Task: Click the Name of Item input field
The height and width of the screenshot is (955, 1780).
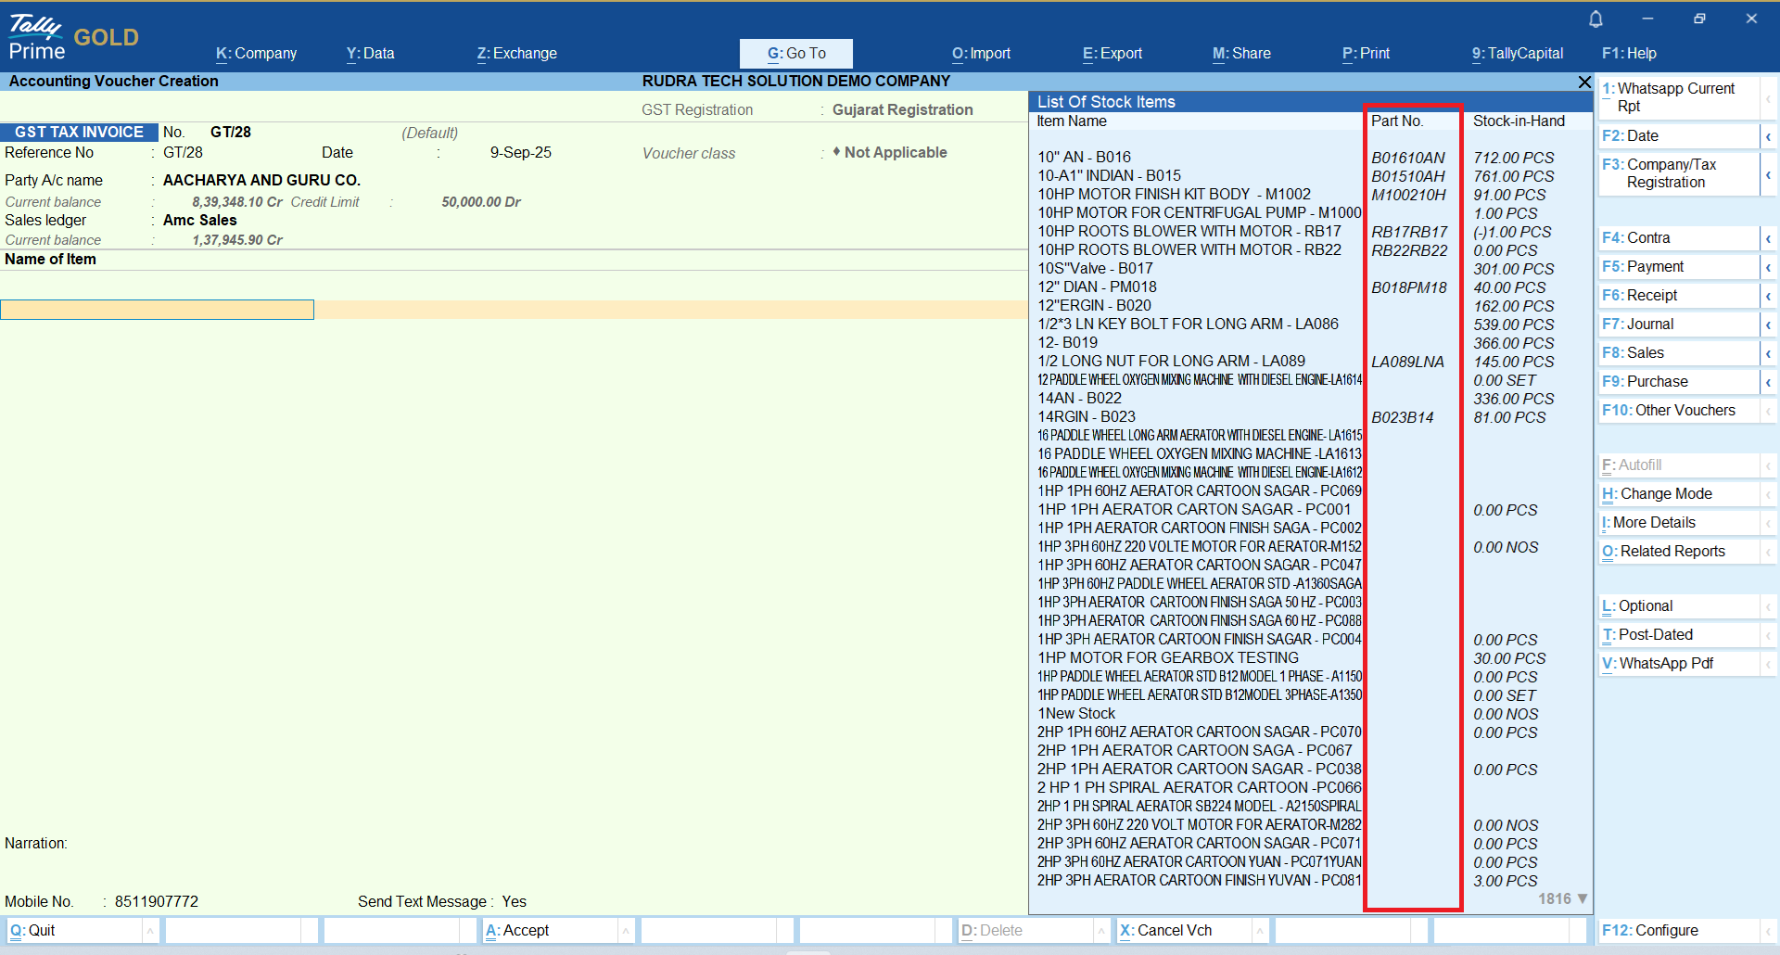Action: tap(158, 310)
